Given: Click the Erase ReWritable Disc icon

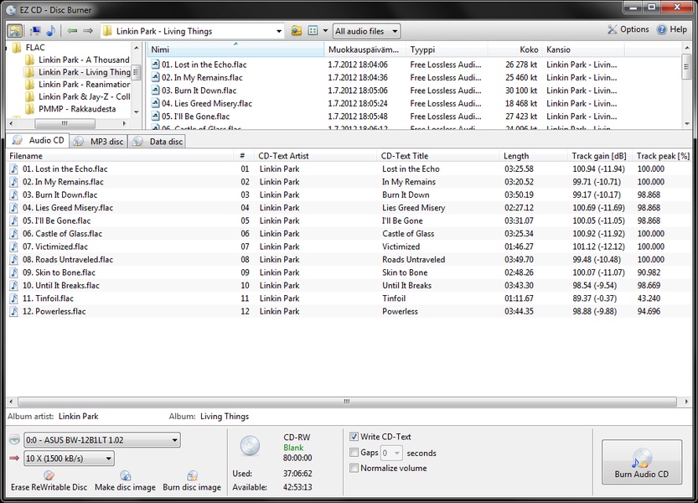Looking at the screenshot, I should click(49, 475).
